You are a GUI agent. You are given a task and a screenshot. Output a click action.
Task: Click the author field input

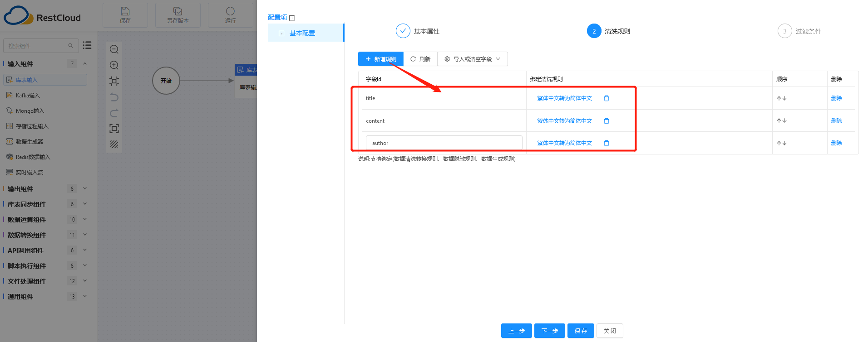(444, 143)
